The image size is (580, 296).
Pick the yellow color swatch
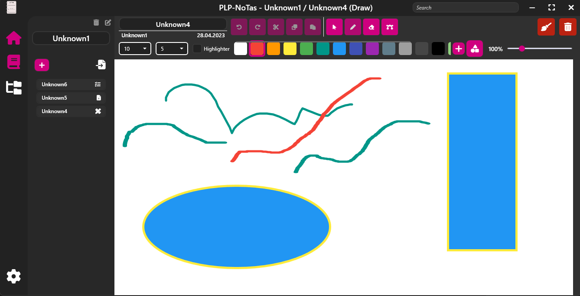tap(290, 49)
